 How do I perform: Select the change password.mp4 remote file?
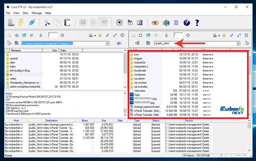pyautogui.click(x=147, y=107)
